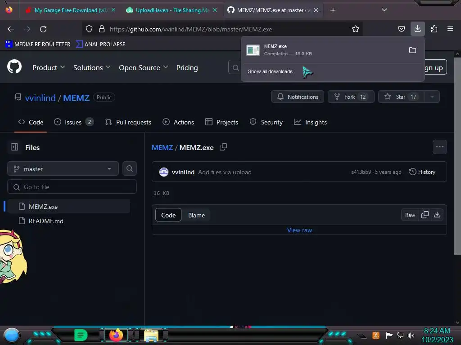Copy raw file contents icon
461x345 pixels.
[425, 215]
